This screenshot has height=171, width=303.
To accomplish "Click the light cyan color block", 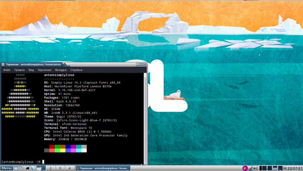I will pyautogui.click(x=79, y=150).
